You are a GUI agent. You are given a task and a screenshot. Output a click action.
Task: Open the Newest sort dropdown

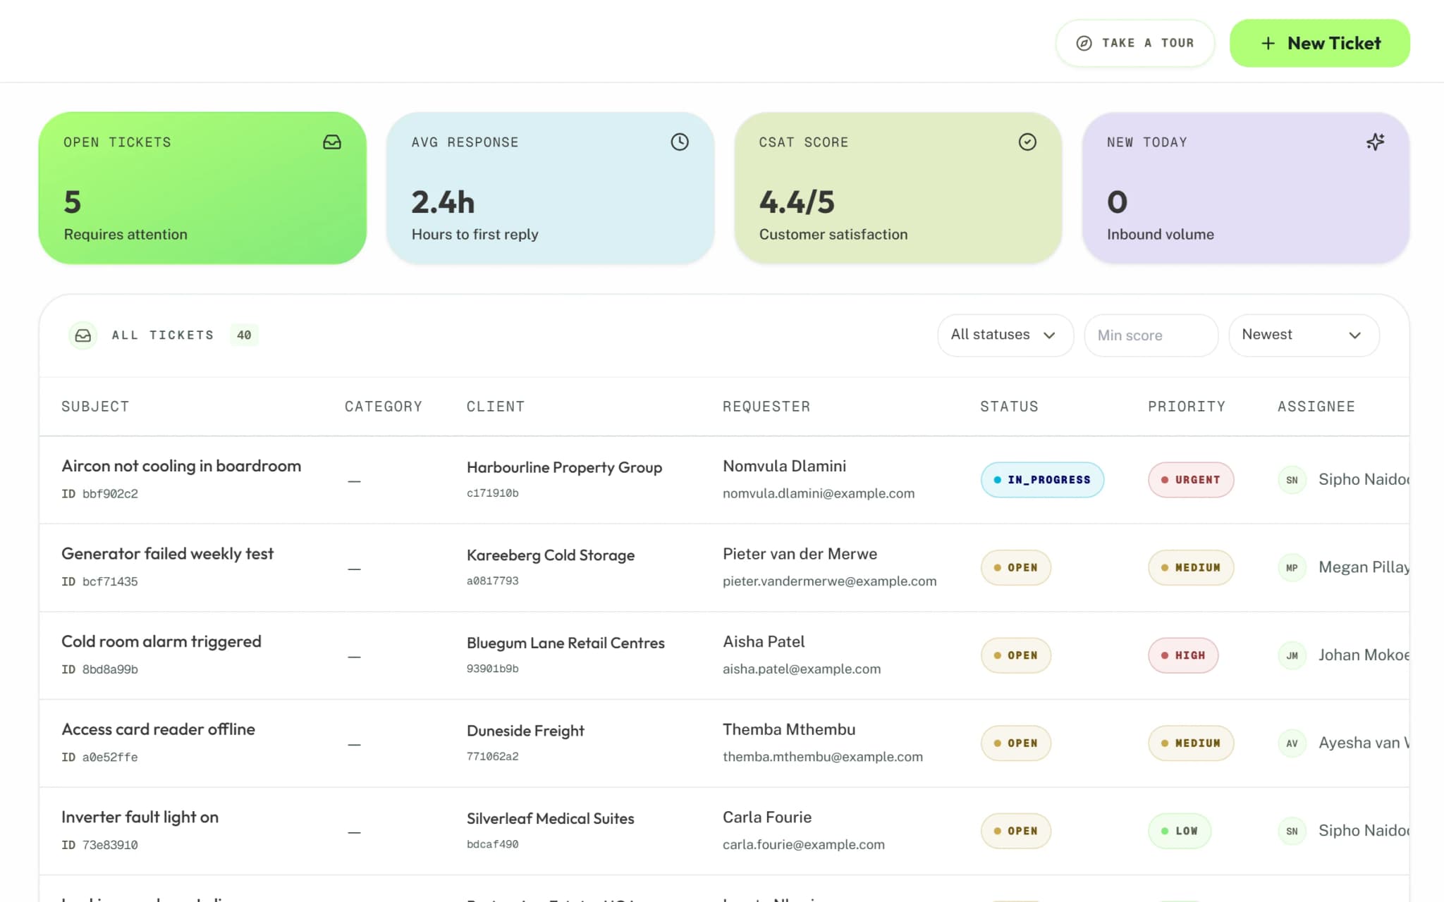tap(1303, 335)
